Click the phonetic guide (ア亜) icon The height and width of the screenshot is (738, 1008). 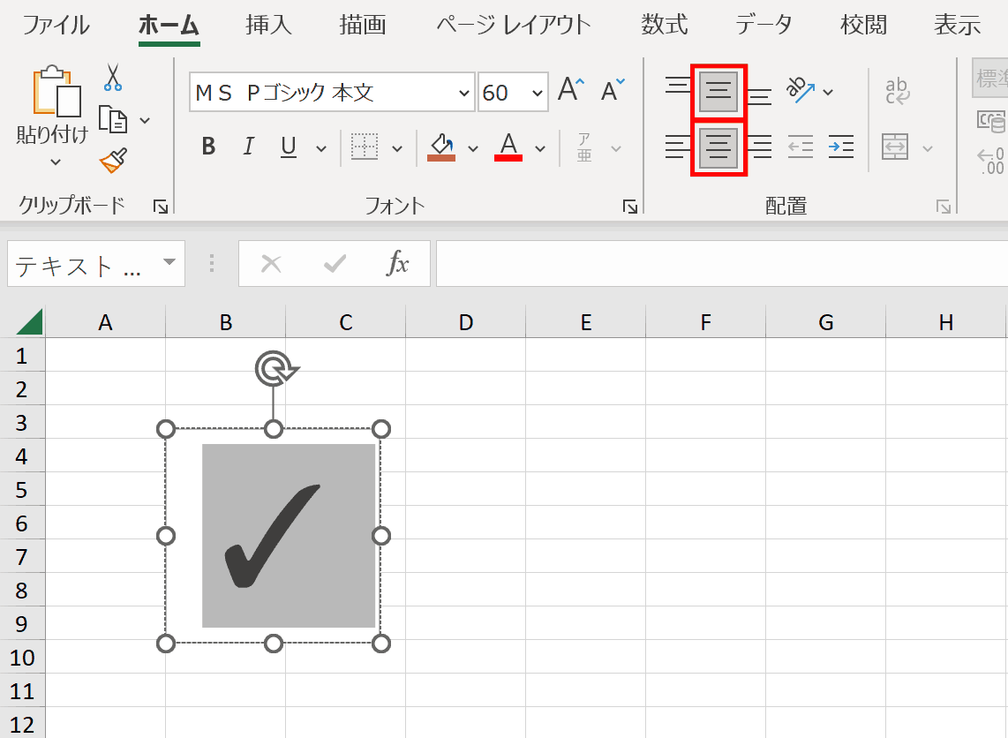(x=584, y=147)
